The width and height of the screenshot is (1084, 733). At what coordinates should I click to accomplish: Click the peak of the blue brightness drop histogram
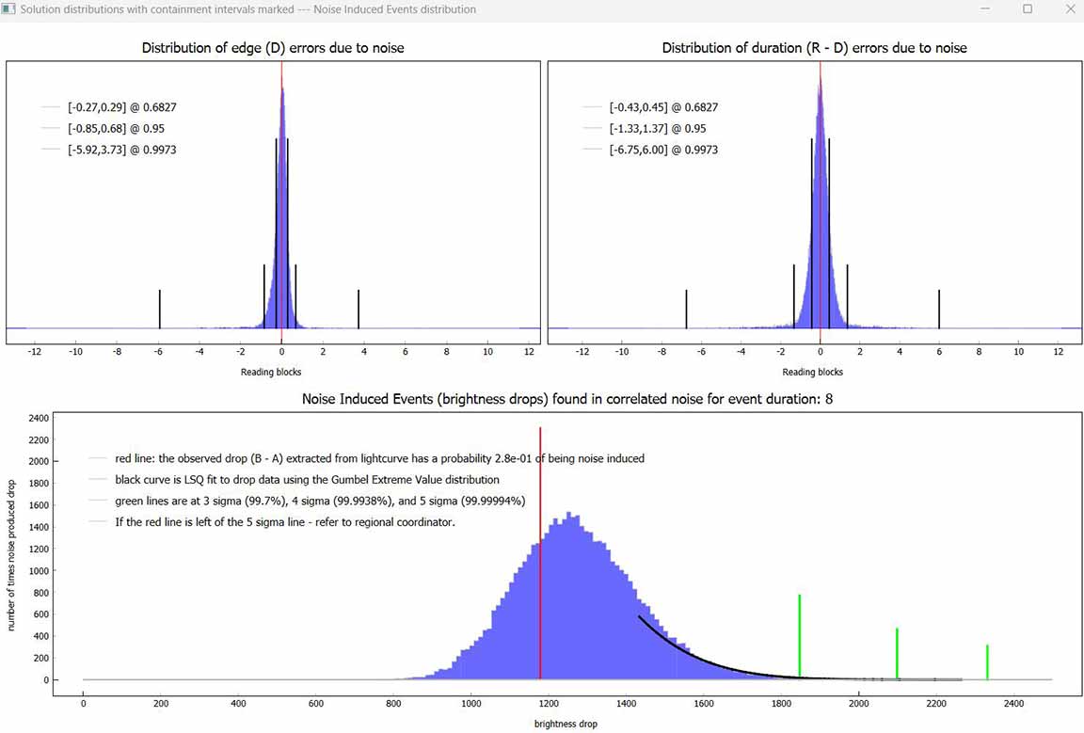pos(568,516)
